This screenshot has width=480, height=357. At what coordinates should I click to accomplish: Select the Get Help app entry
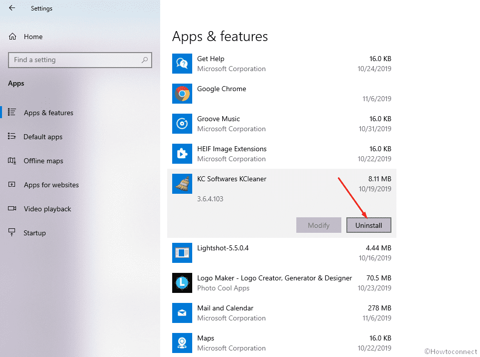click(x=282, y=64)
